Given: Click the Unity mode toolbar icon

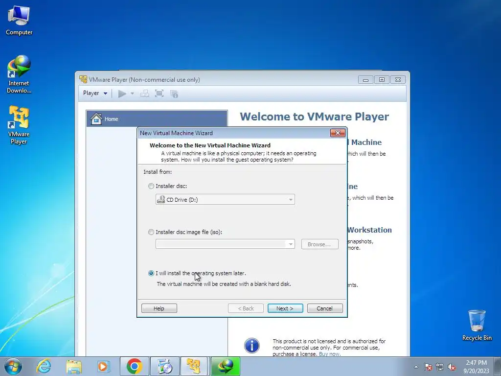Looking at the screenshot, I should tap(174, 94).
